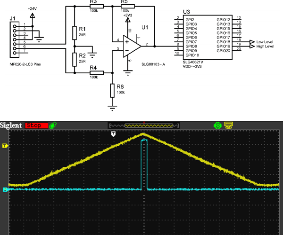Click the "GPIO18" pin label
Screen dimensions: 283x235
tap(224, 42)
